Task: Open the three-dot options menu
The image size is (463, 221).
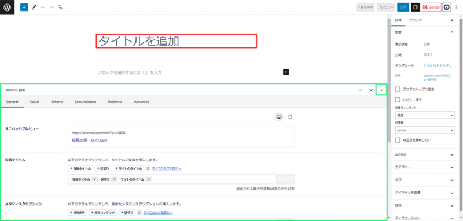Action: click(x=456, y=8)
